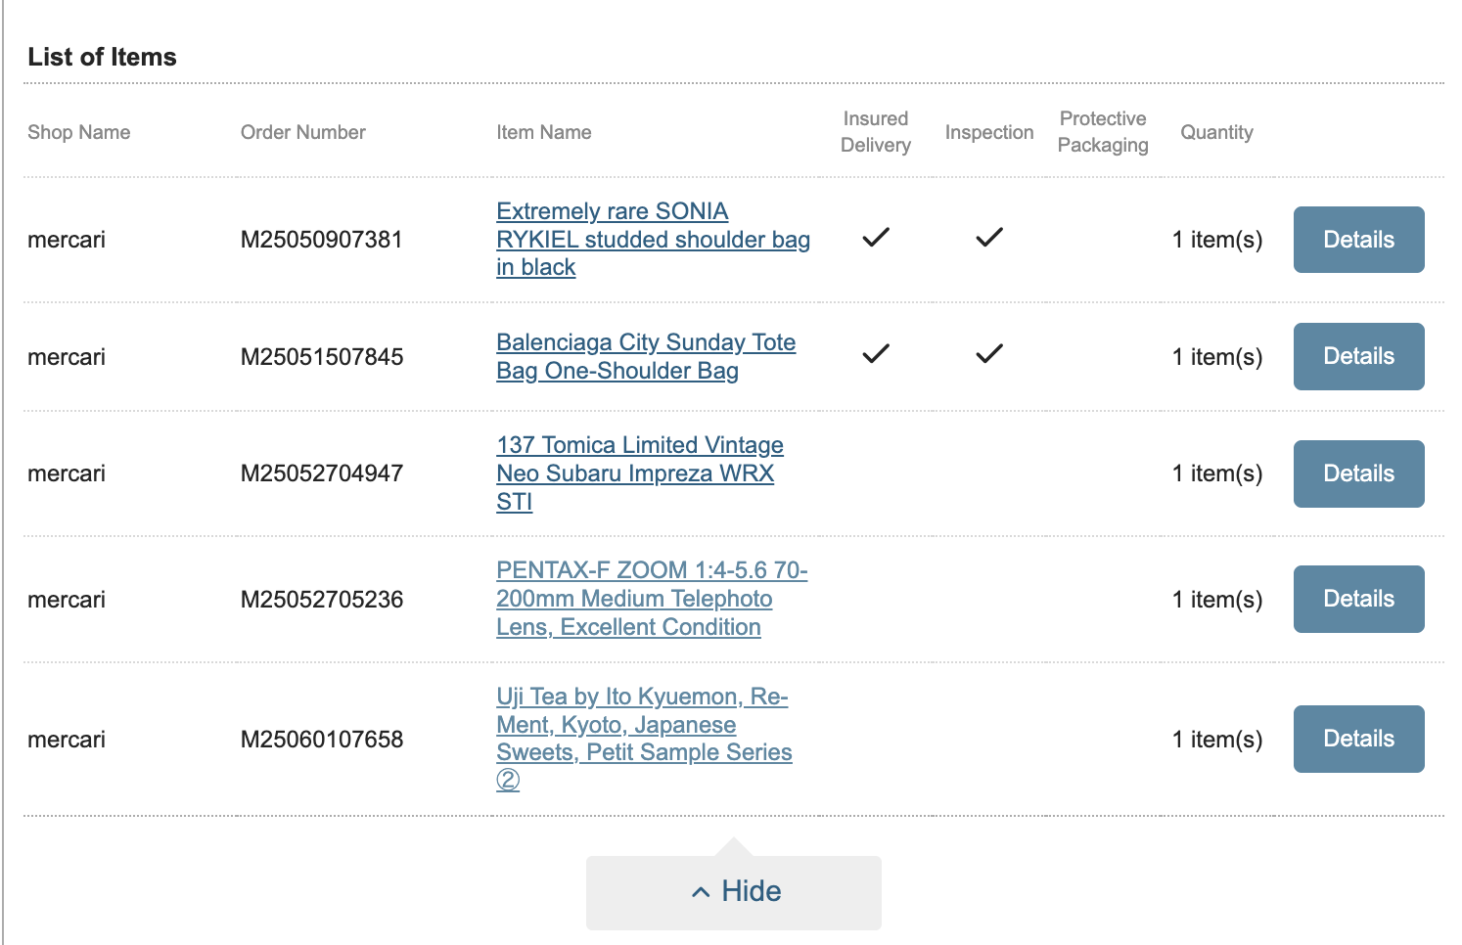Click mercari shop name in SONIA RYKIEL row

tap(67, 240)
